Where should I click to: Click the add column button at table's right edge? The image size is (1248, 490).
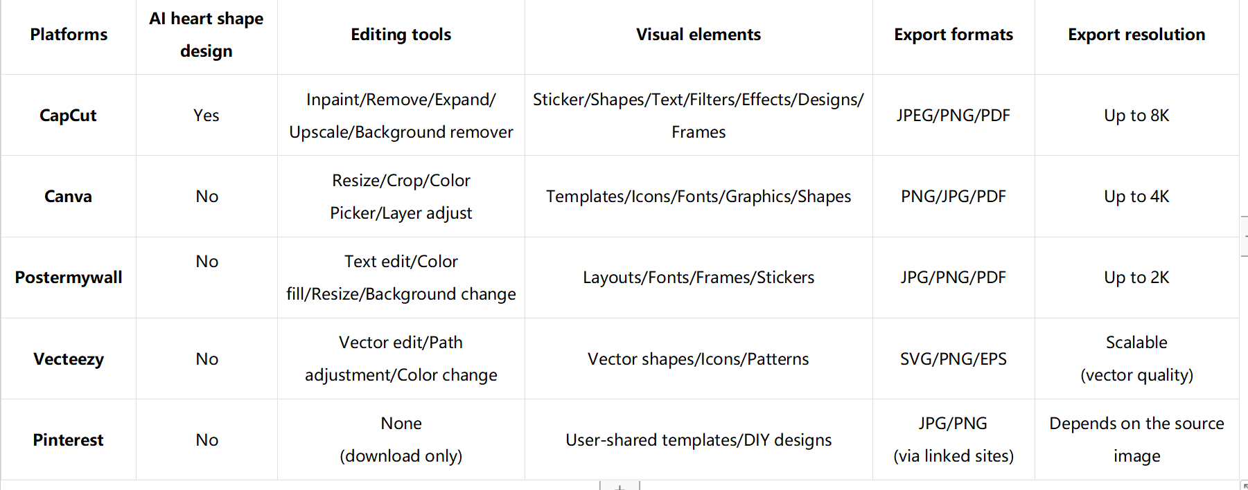[1245, 236]
